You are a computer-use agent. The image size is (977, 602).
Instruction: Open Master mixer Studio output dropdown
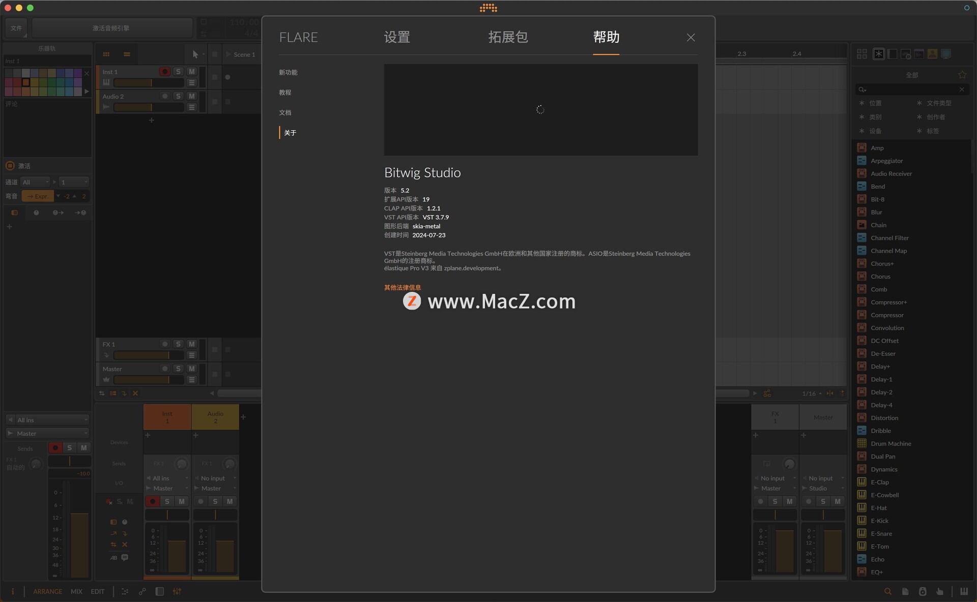[823, 489]
